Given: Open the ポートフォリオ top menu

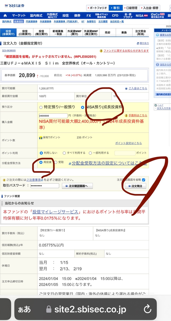Looking at the screenshot, I should (97, 8).
